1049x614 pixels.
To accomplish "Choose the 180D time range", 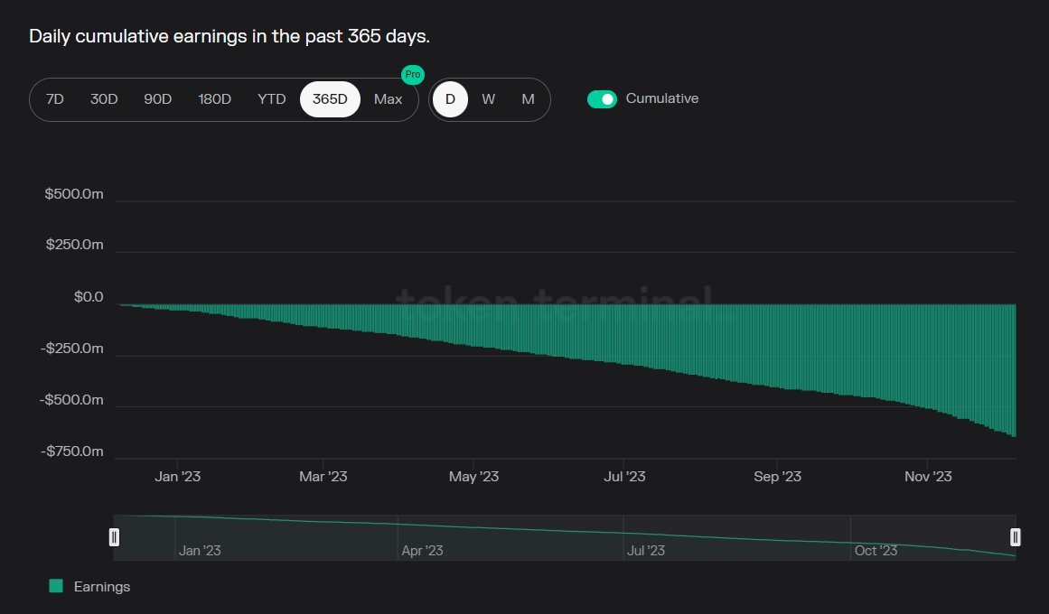I will [x=215, y=99].
